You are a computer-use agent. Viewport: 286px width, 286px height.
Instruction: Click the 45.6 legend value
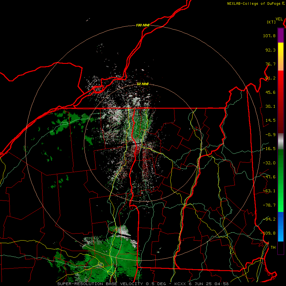[270, 92]
